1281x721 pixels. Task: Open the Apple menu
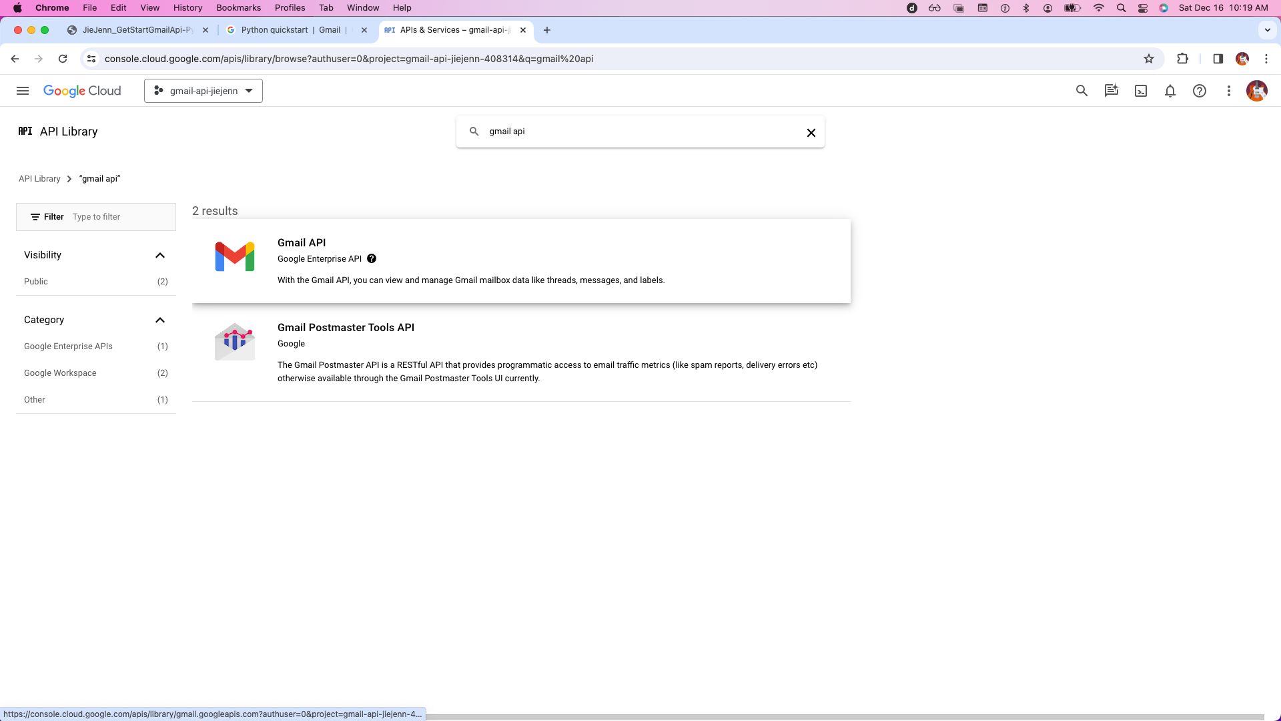(x=17, y=8)
